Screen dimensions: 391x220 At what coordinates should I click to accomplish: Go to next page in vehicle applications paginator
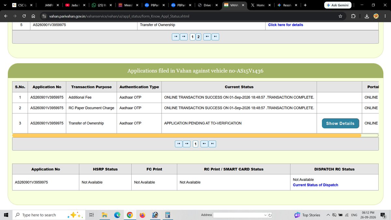coord(204,144)
